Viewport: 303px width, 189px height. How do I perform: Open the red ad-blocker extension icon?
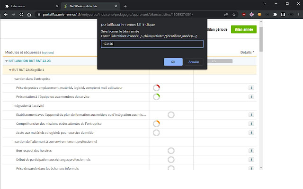click(244, 15)
